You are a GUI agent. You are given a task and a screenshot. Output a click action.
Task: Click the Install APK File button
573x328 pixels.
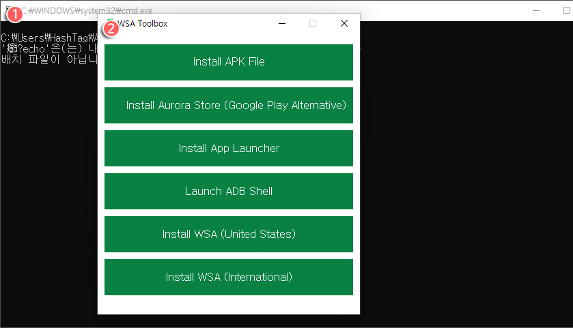coord(228,62)
